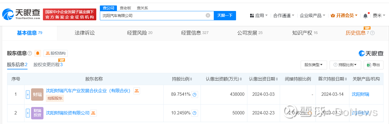This screenshot has width=389, height=124.
Task: Open 沈阳财瑞投资有限公司 shareholder link
Action: [x=68, y=113]
